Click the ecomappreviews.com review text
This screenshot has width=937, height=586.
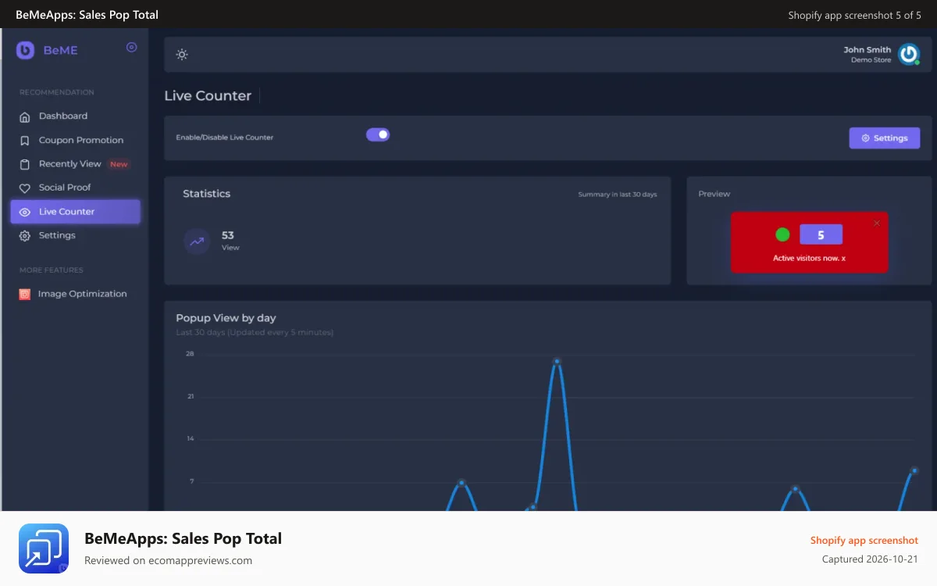168,560
